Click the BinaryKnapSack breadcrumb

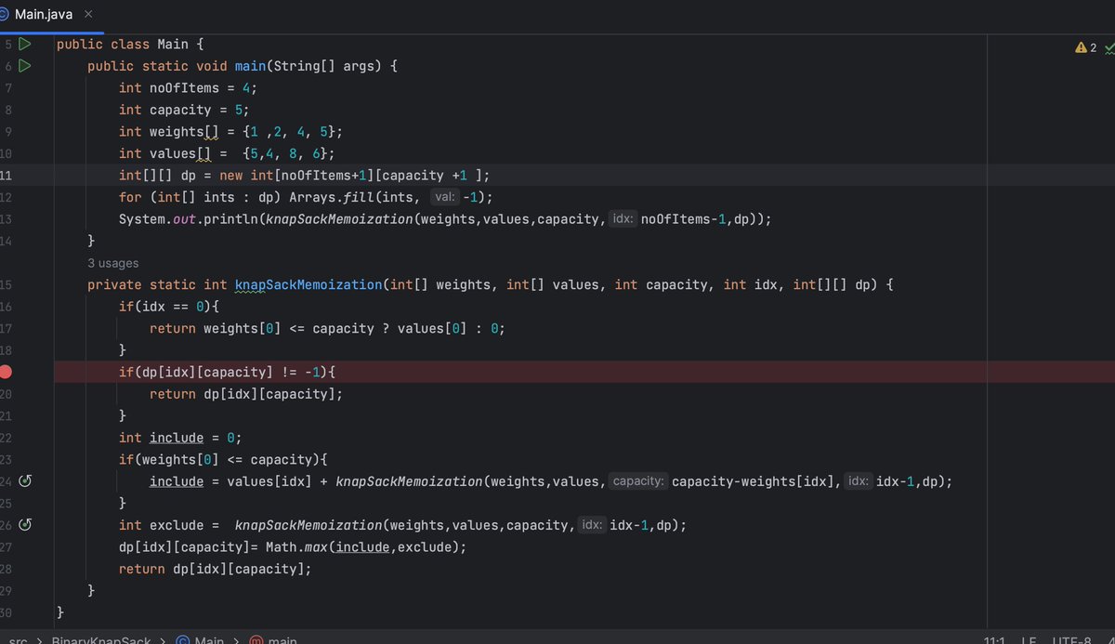(x=101, y=639)
